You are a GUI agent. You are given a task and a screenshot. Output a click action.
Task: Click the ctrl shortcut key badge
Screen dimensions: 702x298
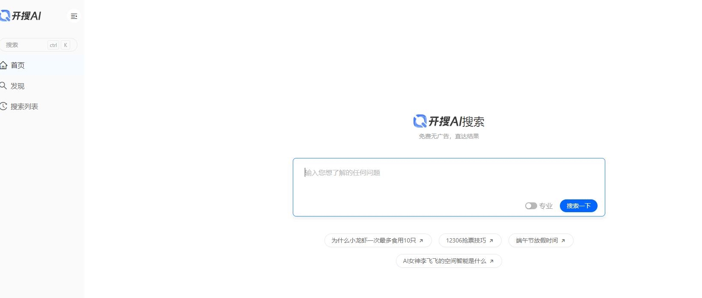tap(53, 45)
